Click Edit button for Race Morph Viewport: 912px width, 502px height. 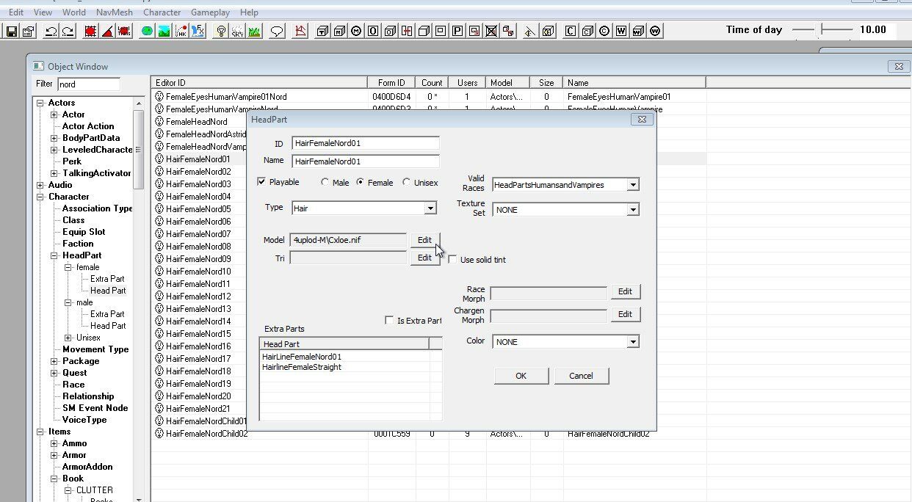coord(625,291)
